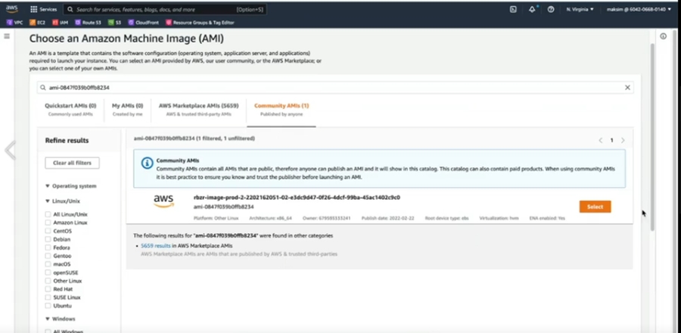Follow the 5659 results link

pos(152,246)
